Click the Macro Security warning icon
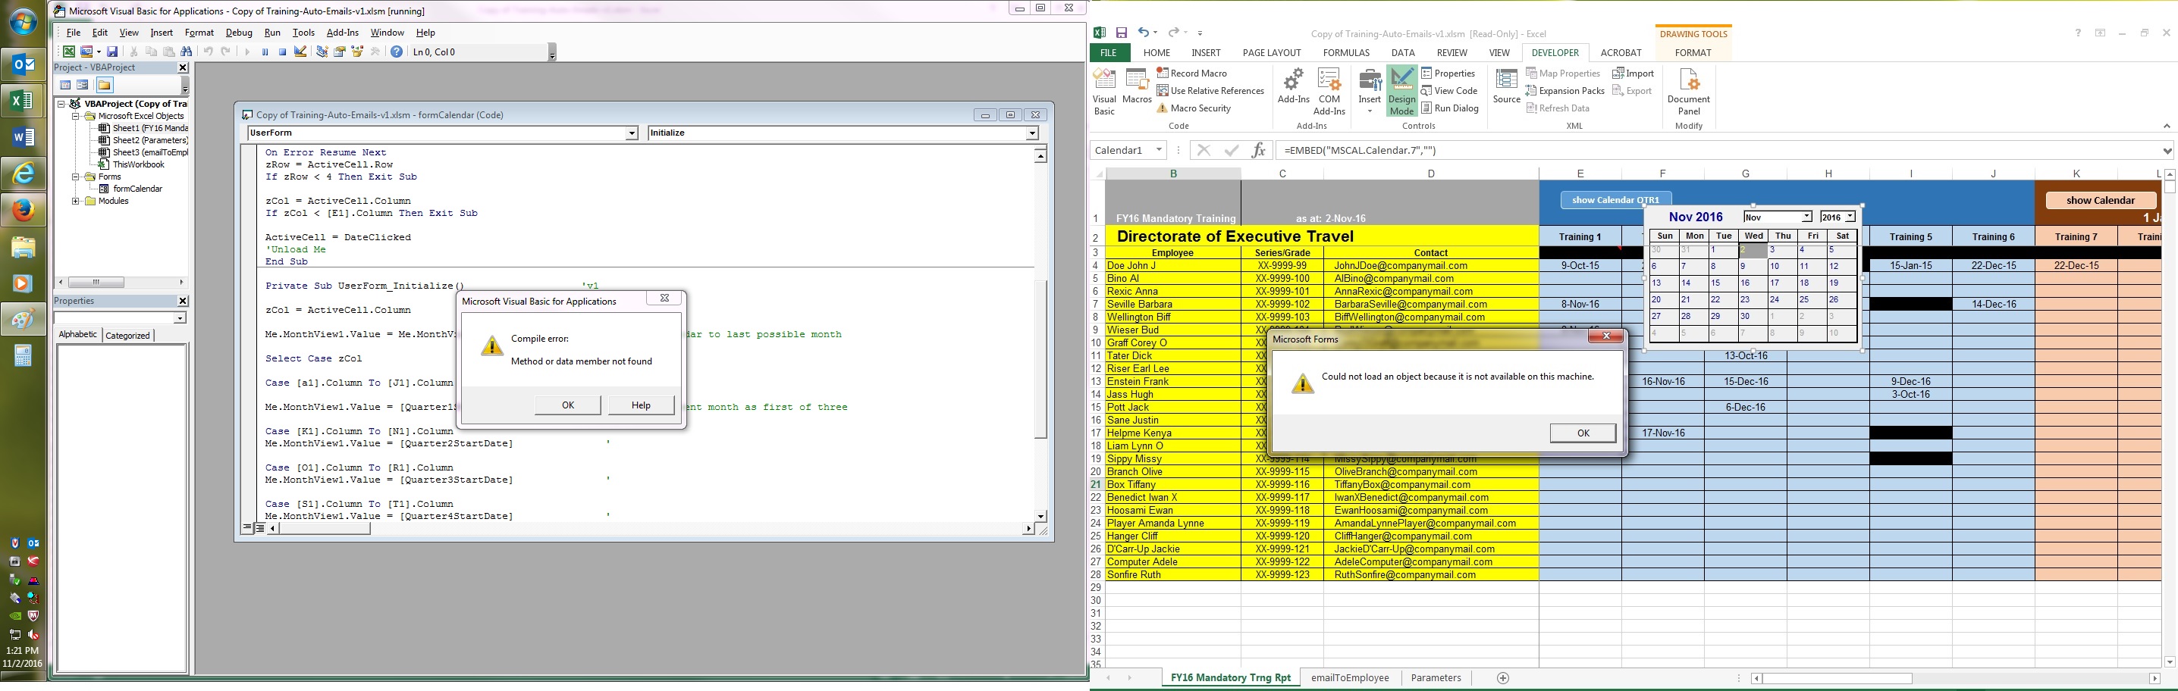2178x691 pixels. pos(1163,109)
